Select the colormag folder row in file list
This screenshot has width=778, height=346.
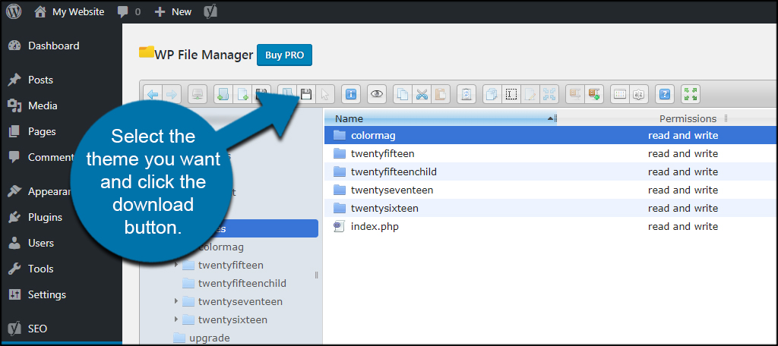tap(551, 135)
